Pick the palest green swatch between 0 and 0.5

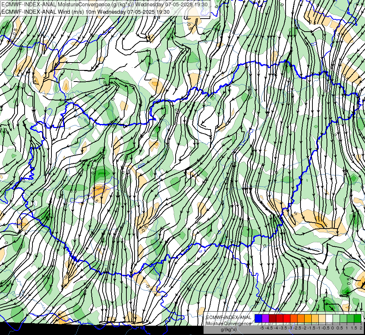(x=336, y=319)
